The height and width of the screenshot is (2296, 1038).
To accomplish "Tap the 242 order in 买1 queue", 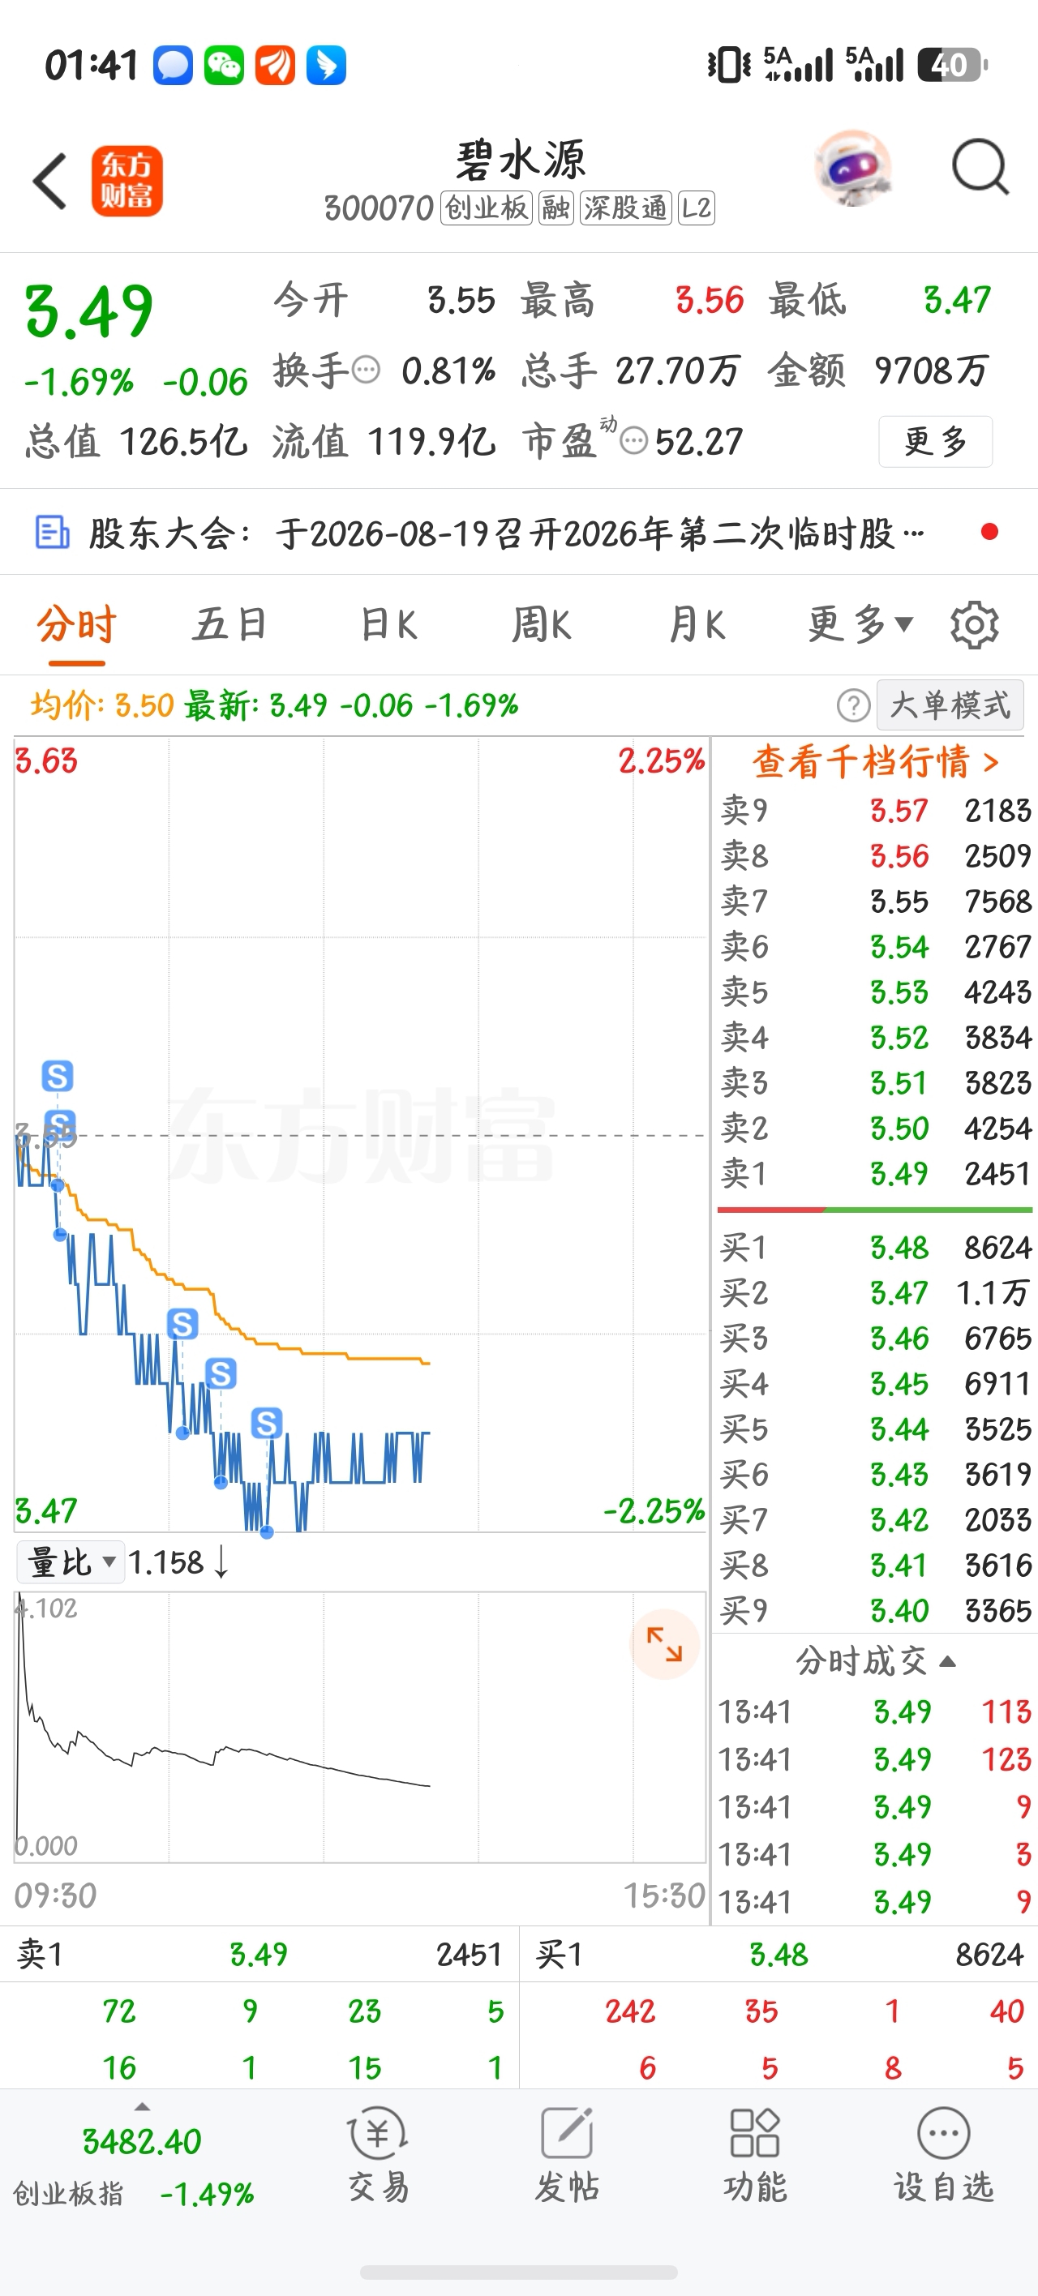I will [629, 2011].
